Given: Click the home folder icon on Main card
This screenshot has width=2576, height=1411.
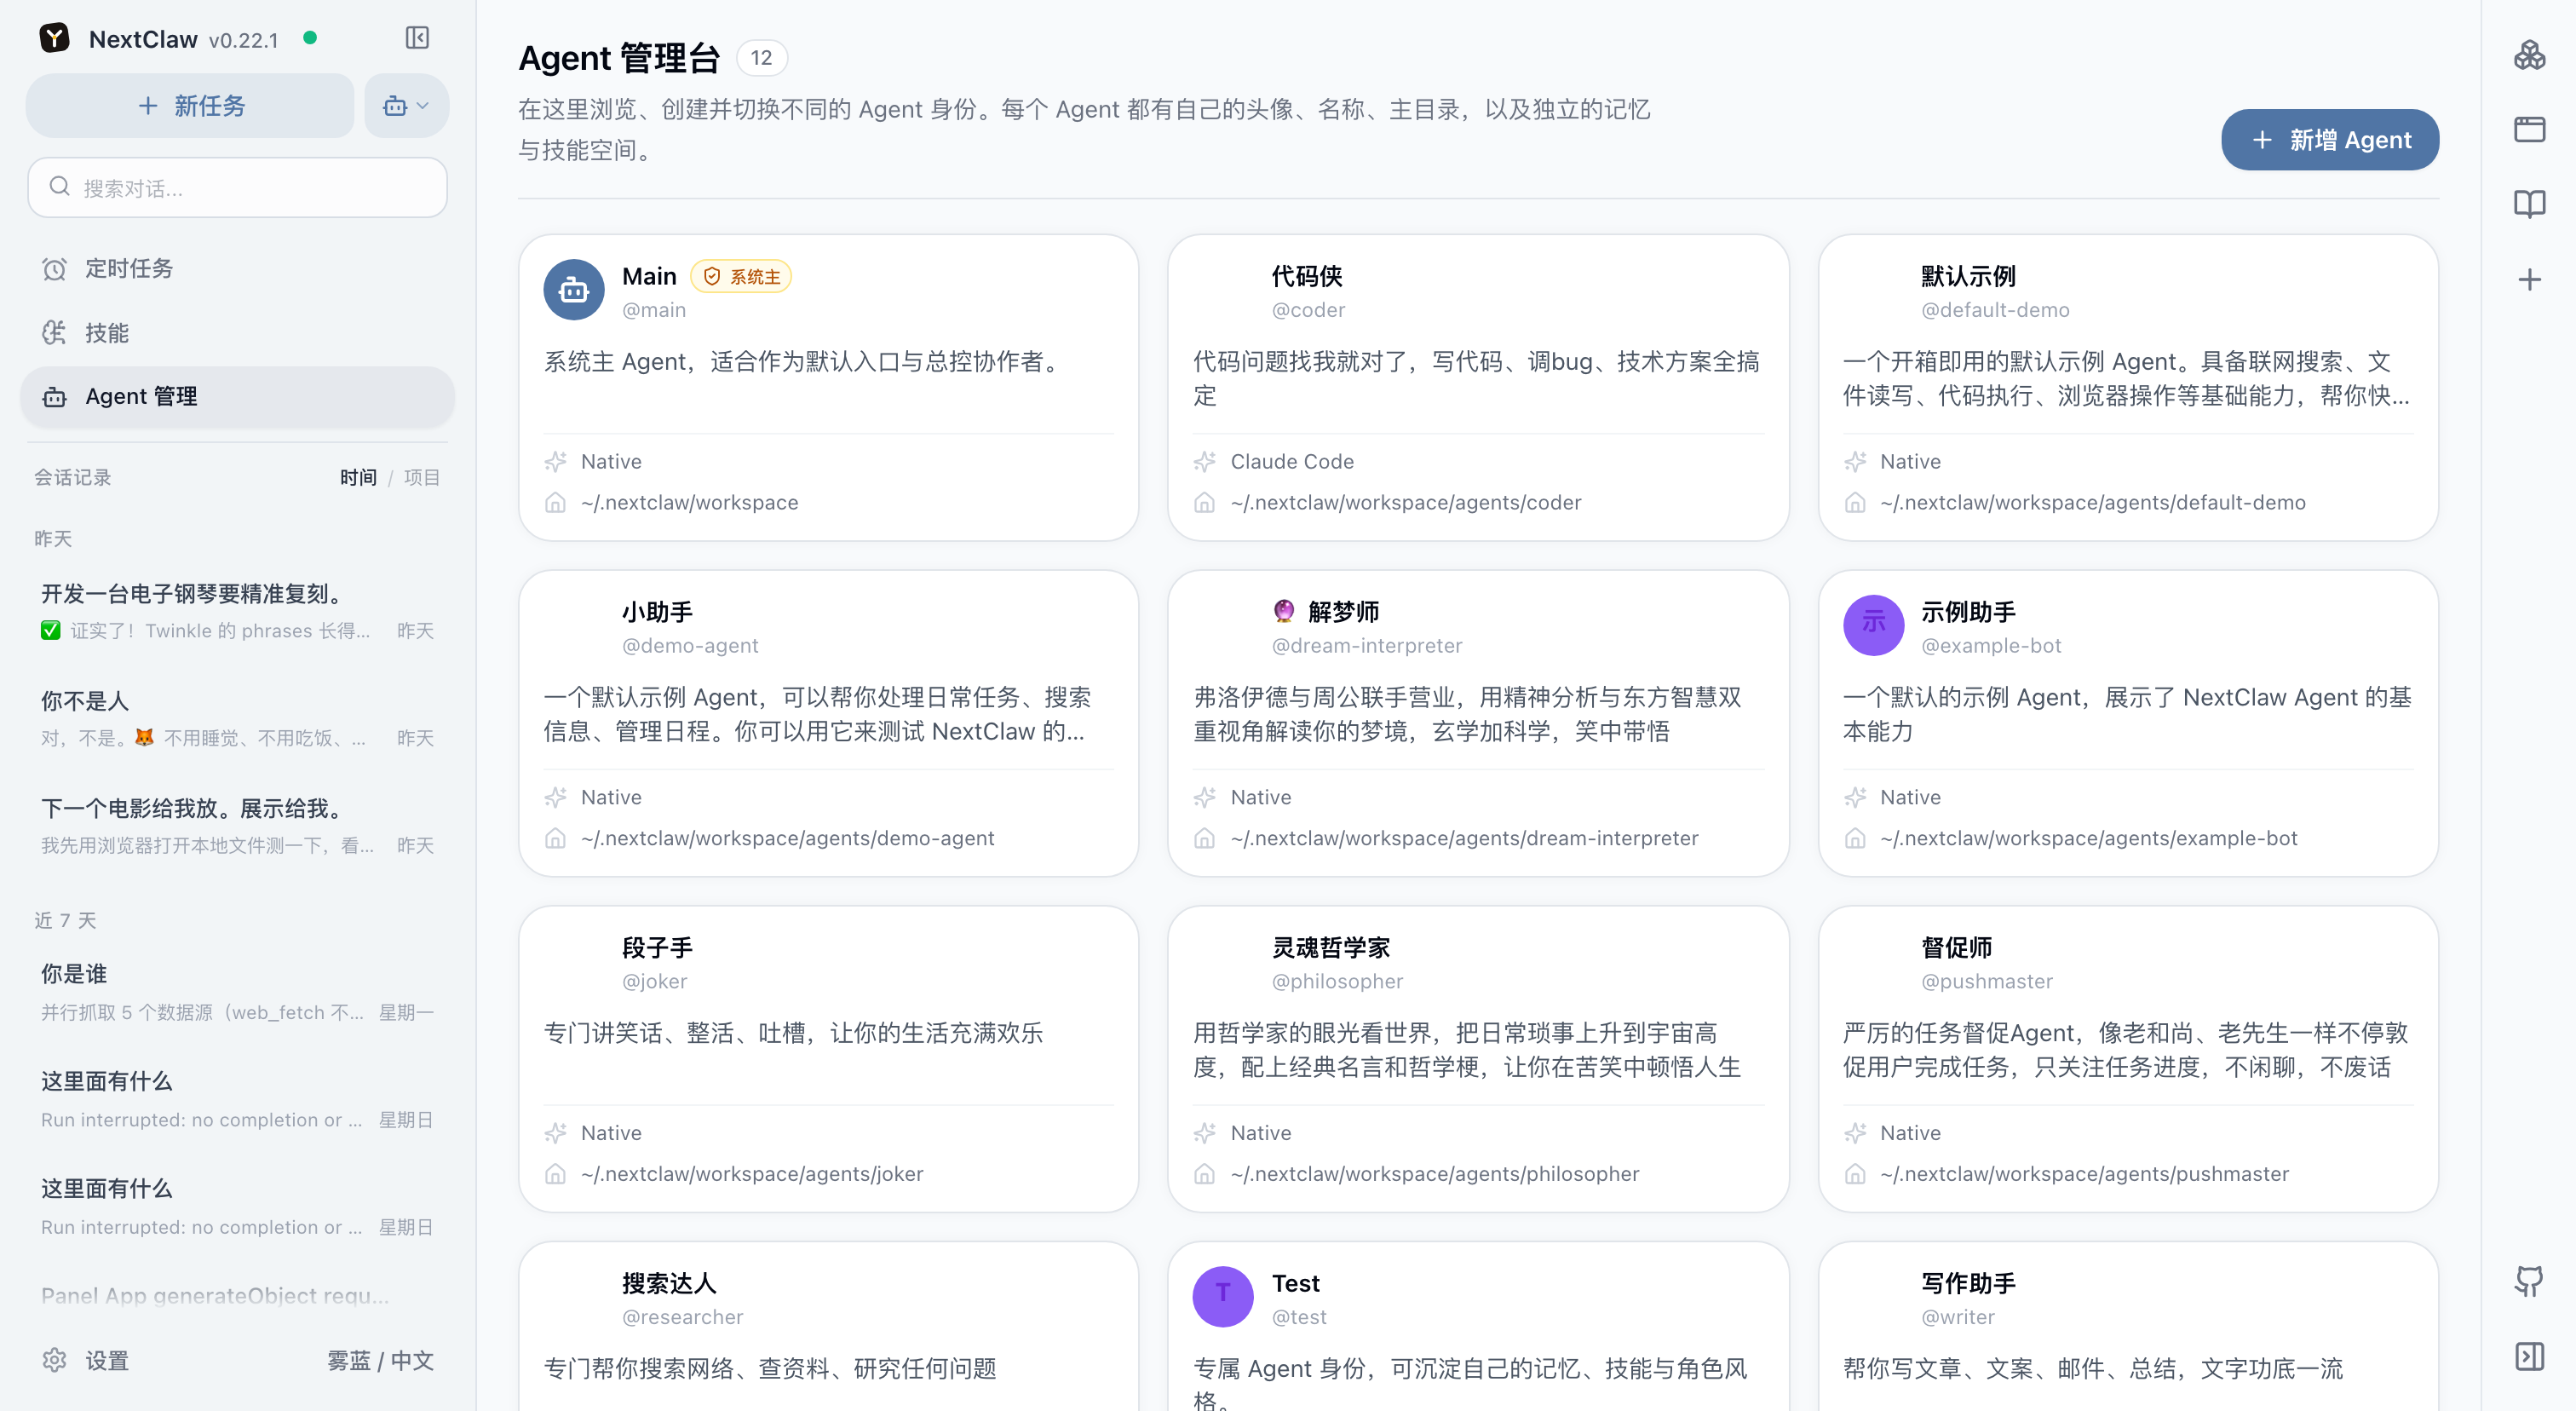Looking at the screenshot, I should coord(555,502).
